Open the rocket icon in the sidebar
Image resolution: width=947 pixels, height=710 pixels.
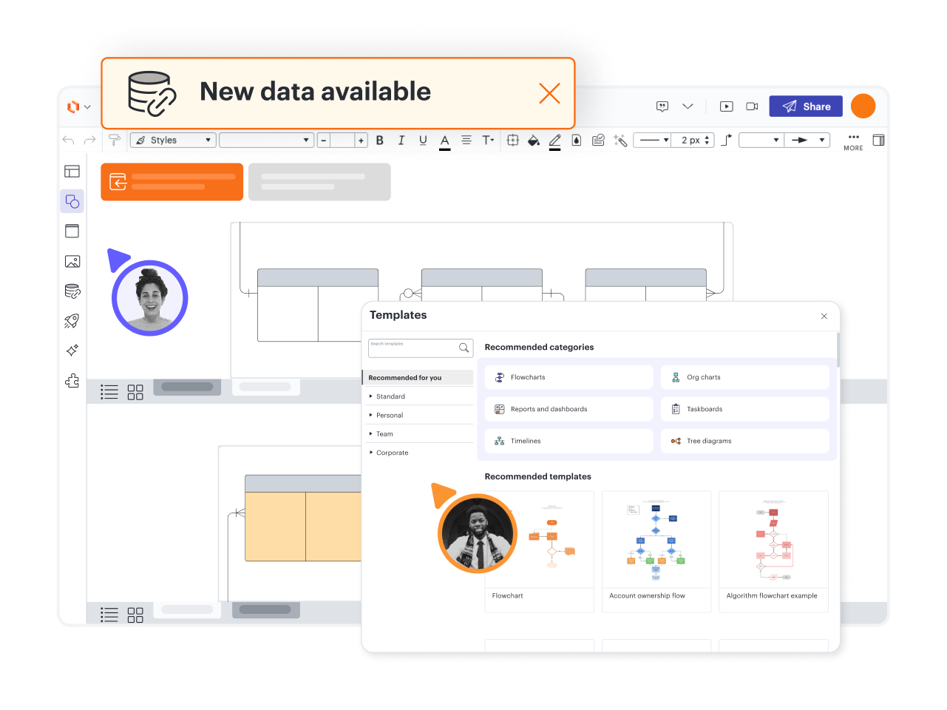72,321
